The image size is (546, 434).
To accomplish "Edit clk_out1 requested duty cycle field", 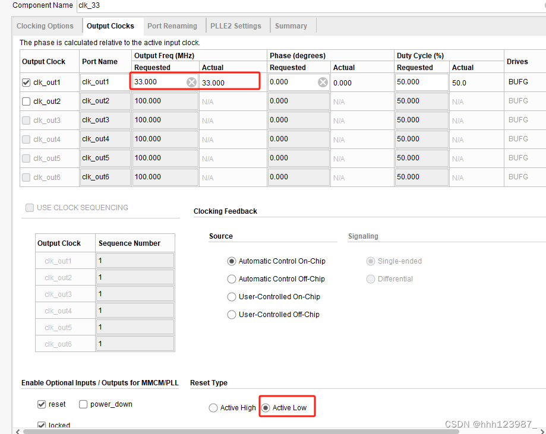I will tap(421, 82).
